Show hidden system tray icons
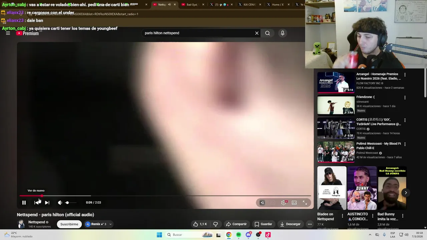 [x=370, y=235]
